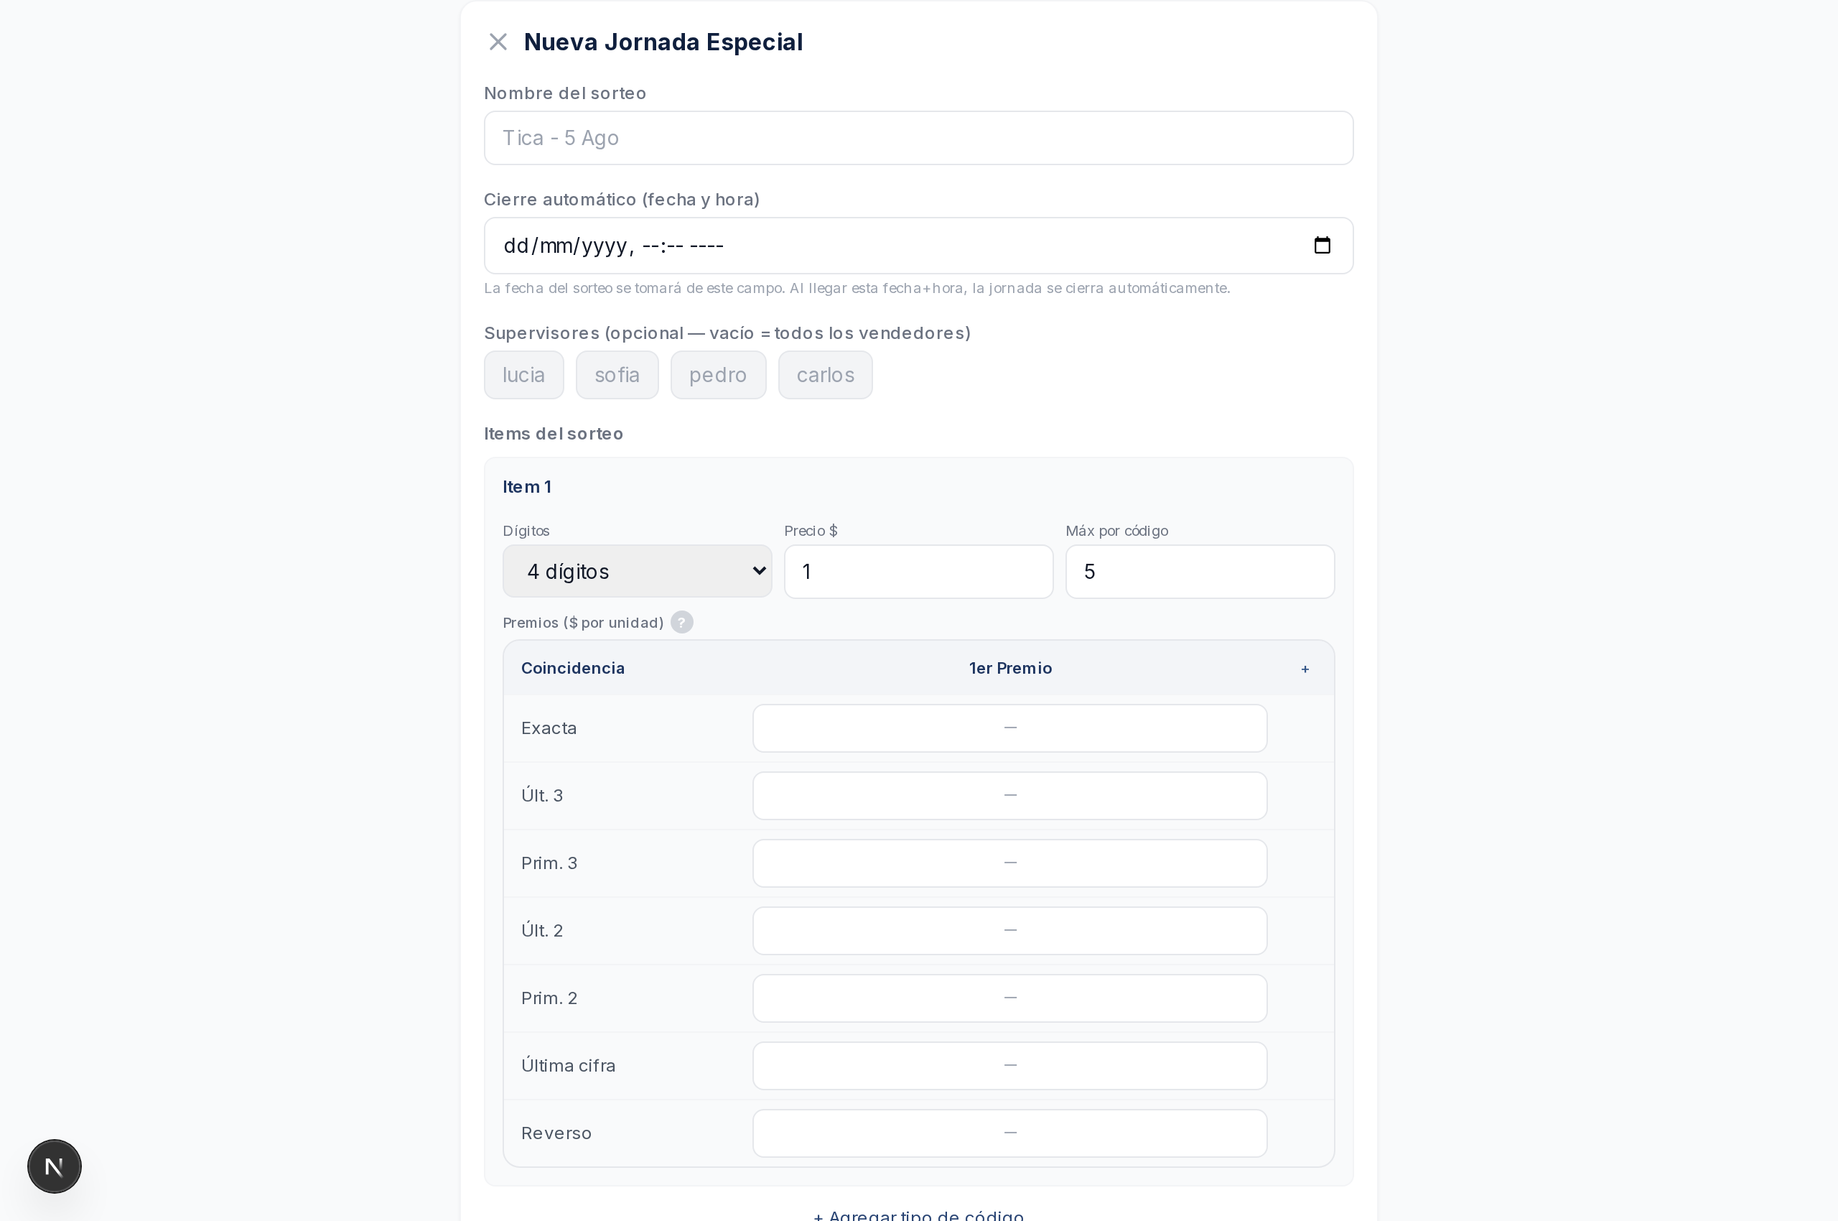Click the Exacta prize input
1838x1221 pixels.
tap(1009, 728)
